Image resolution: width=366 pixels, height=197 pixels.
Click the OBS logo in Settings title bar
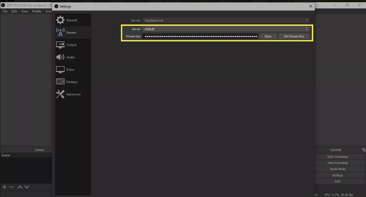point(56,6)
